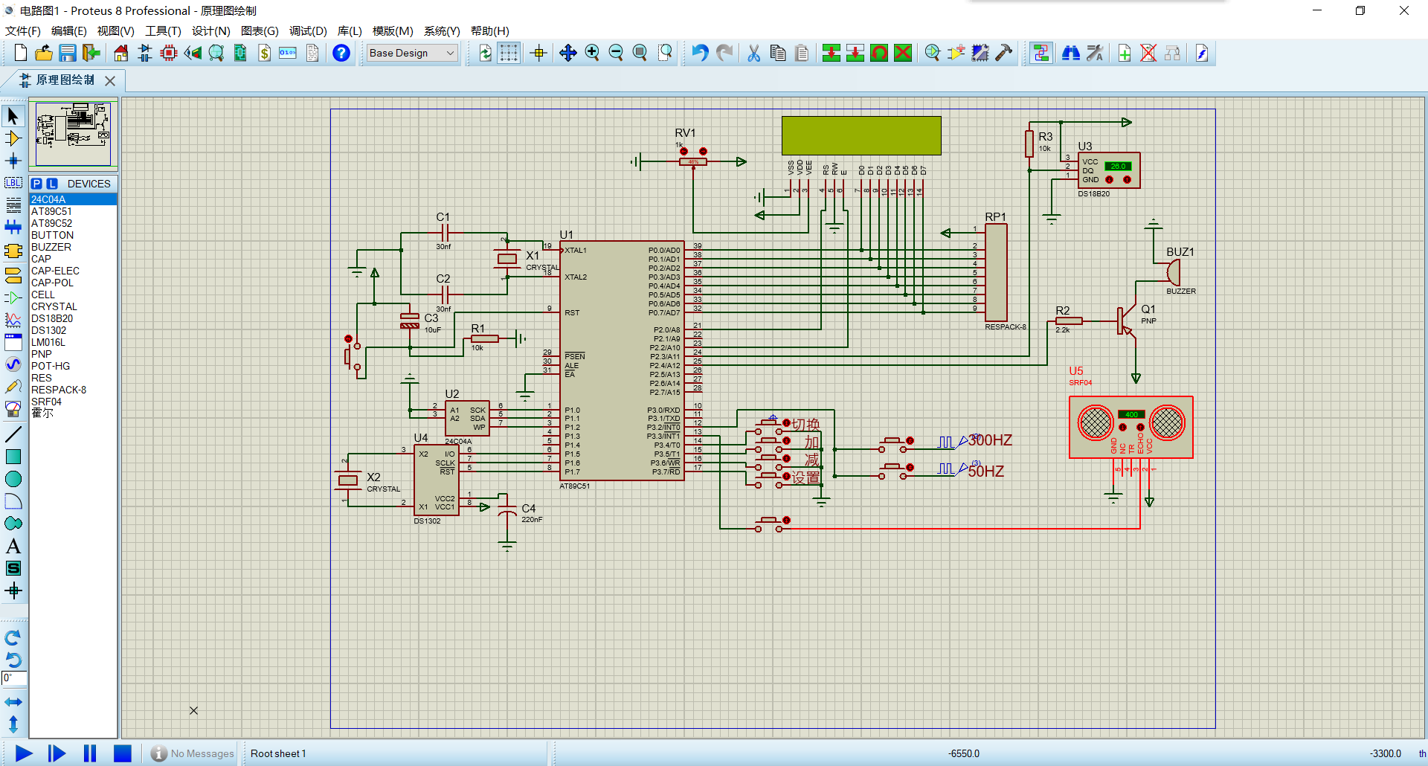Viewport: 1428px width, 766px height.
Task: Click the rotation angle input field
Action: pyautogui.click(x=14, y=678)
